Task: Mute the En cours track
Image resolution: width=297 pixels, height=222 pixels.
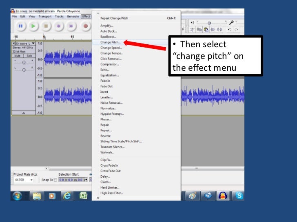Action: [x=18, y=56]
